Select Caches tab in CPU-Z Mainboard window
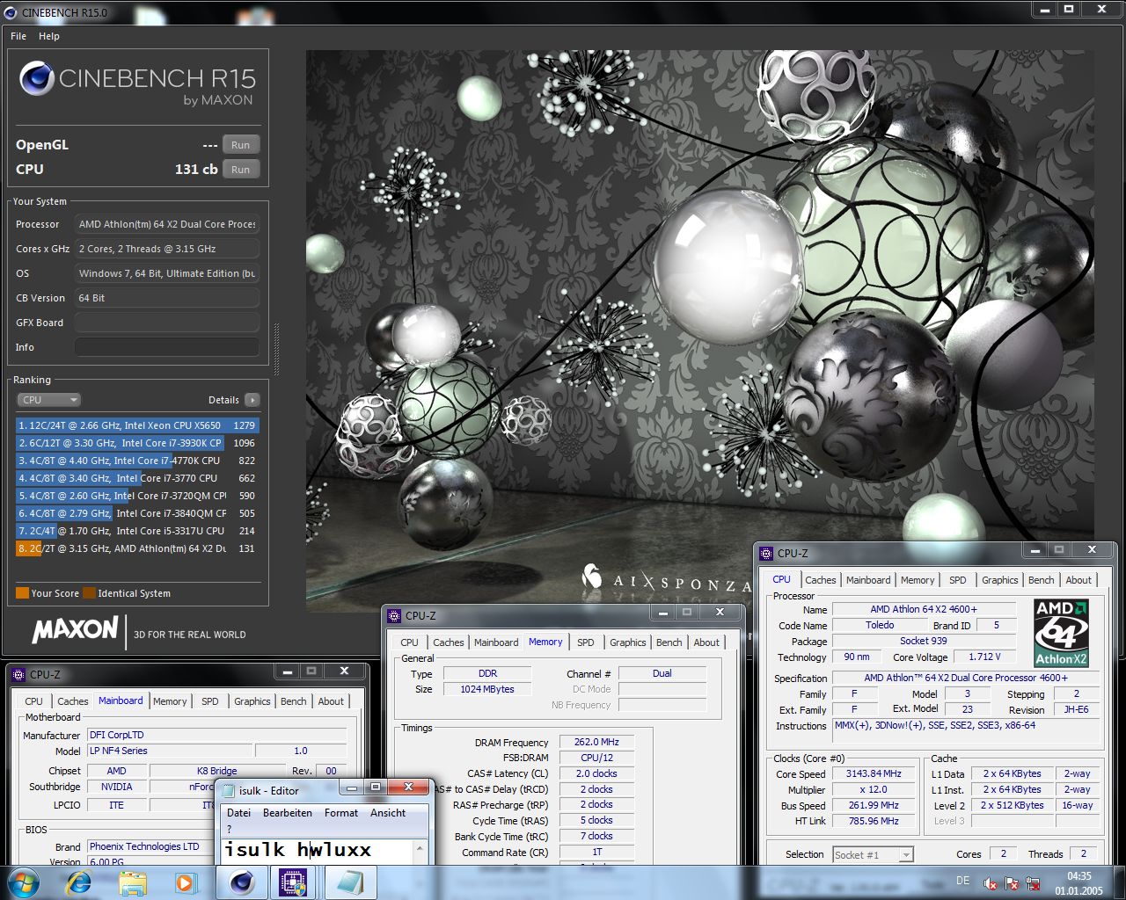Image resolution: width=1126 pixels, height=900 pixels. (x=72, y=701)
